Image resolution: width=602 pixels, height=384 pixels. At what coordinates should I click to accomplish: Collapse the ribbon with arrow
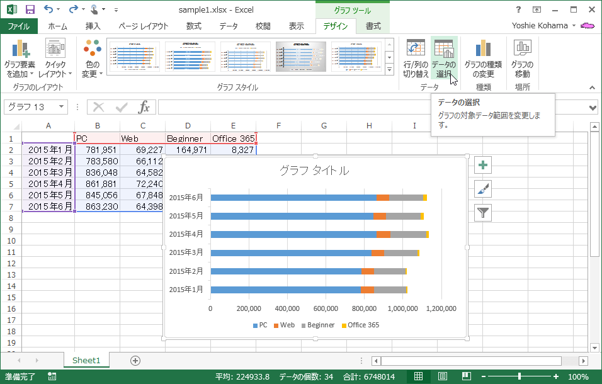tap(593, 88)
